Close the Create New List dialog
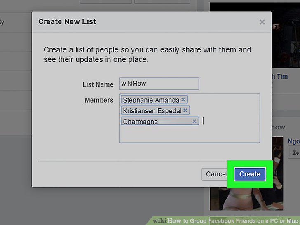 262,22
